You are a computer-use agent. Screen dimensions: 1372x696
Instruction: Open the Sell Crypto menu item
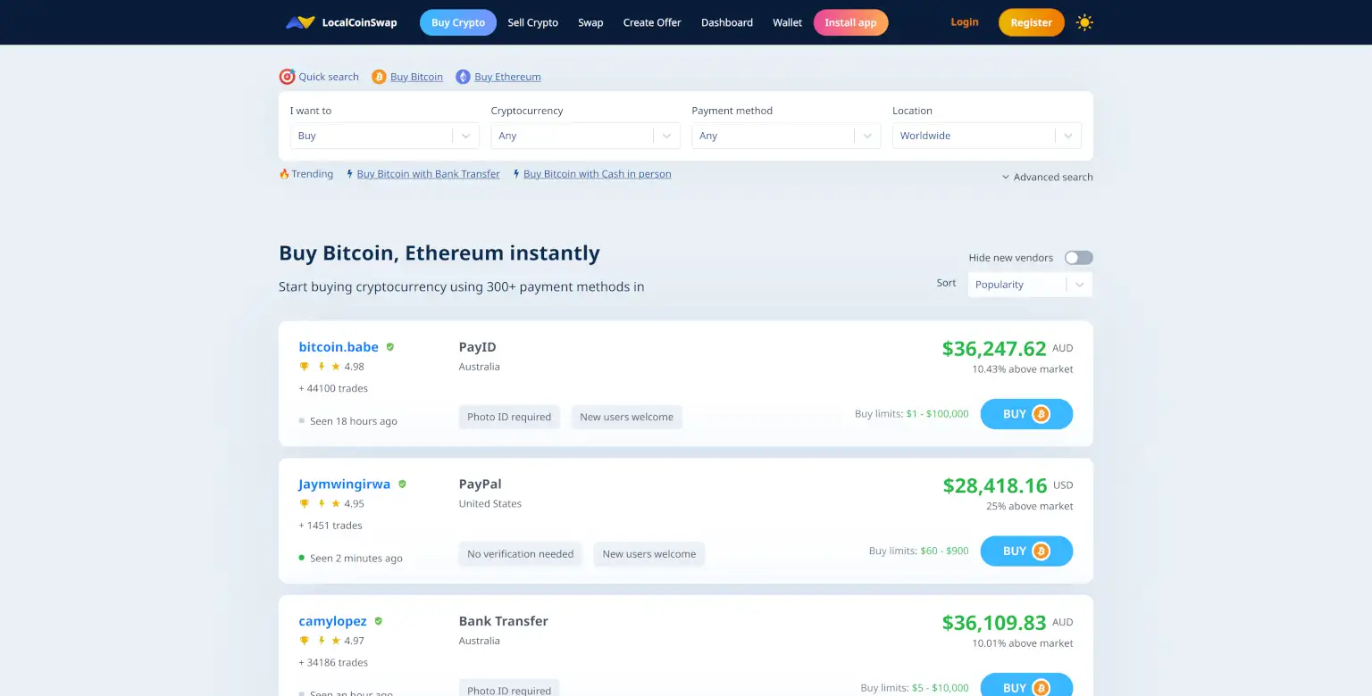coord(532,22)
